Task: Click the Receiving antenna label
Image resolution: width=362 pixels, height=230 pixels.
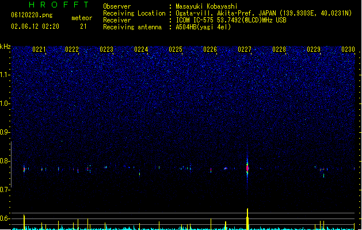Action: click(x=132, y=27)
